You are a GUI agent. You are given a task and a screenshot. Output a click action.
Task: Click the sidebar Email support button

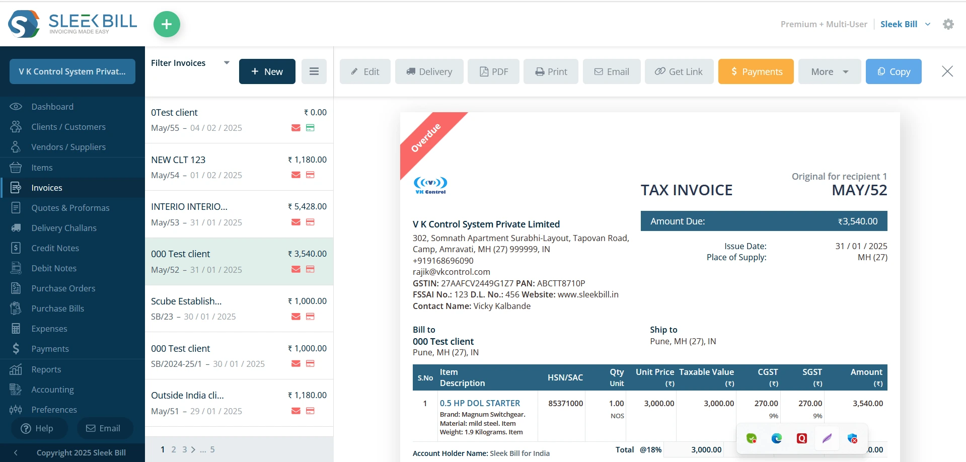105,428
